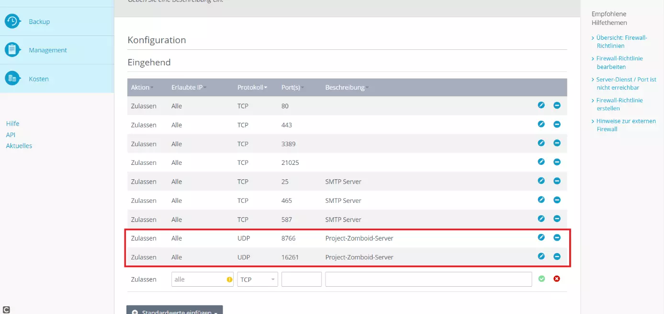
Task: Open Hinweise zur externen Firewall topic
Action: tap(626, 125)
